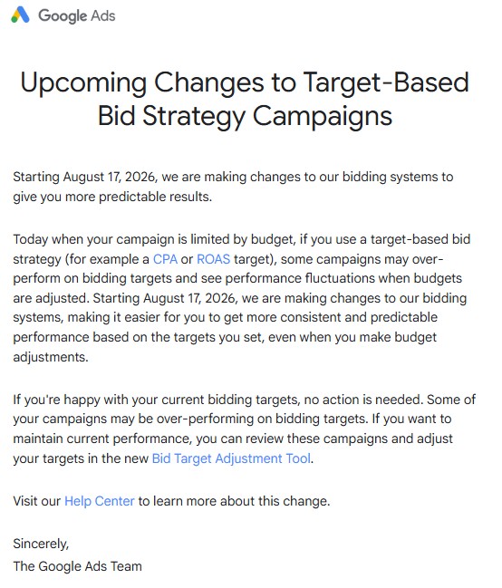Follow the Bid Target Adjustment Tool link
This screenshot has height=588, width=502.
[231, 458]
